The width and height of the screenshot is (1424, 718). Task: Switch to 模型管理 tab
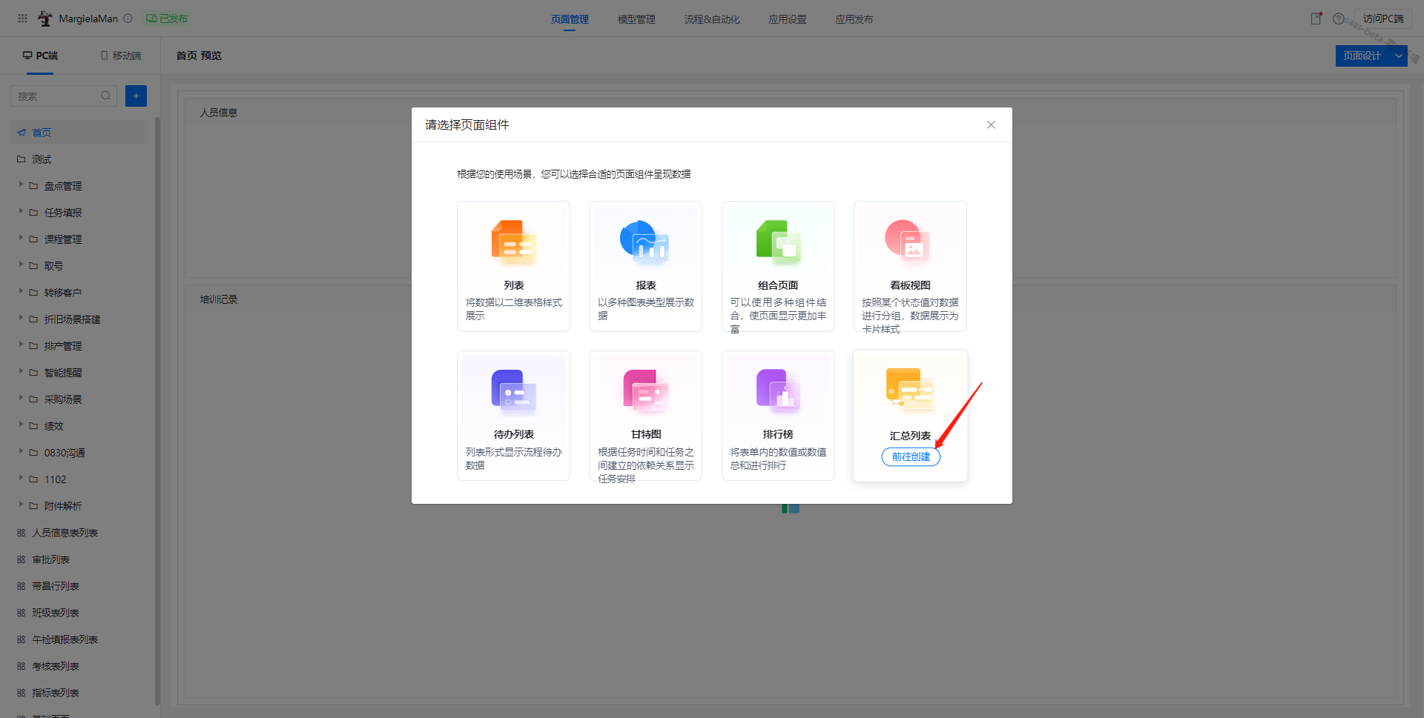636,19
